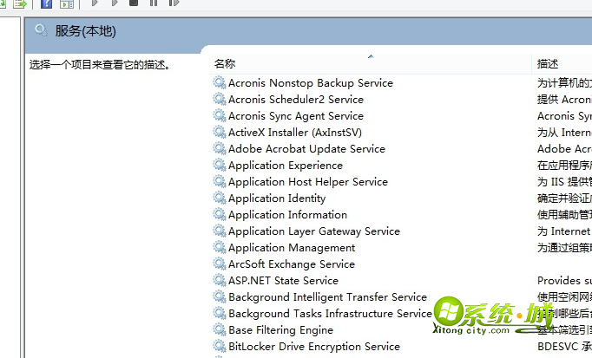
Task: Click gear icon of ActiveX Installer (AxInstSV)
Action: (x=220, y=133)
